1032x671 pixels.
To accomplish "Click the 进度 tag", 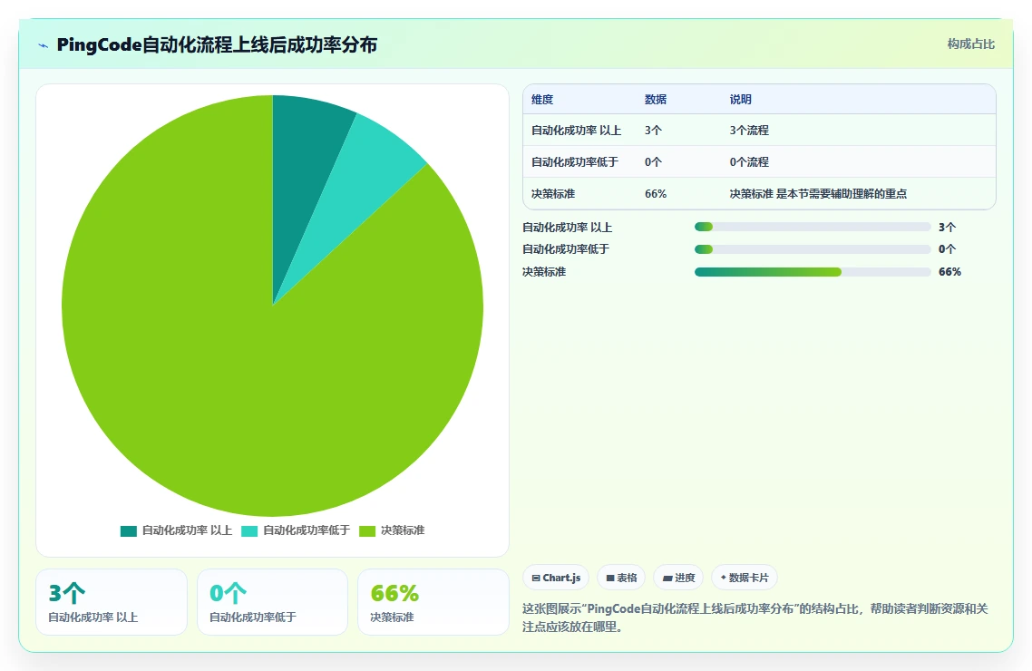I will point(678,578).
